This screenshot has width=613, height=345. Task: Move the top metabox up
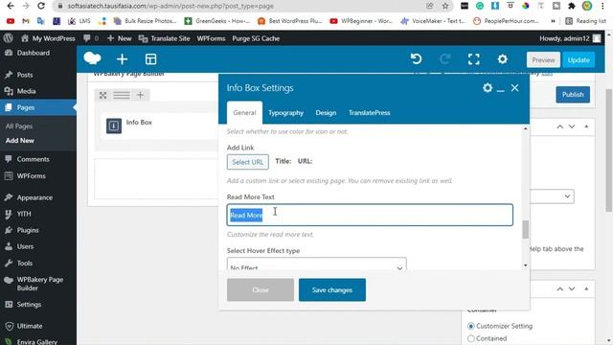pyautogui.click(x=559, y=126)
